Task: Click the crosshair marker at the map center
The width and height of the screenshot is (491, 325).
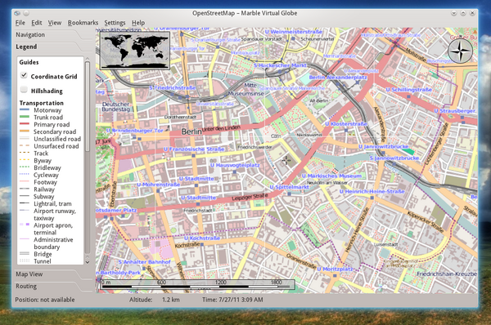Action: [286, 160]
